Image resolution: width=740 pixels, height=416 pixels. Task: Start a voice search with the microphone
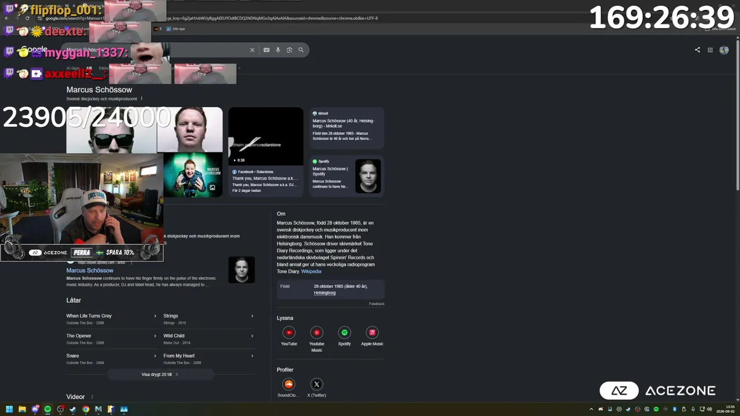pyautogui.click(x=278, y=50)
